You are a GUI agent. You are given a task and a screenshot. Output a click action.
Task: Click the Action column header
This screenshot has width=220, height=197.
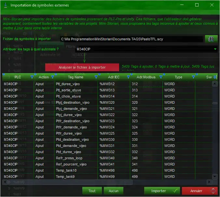point(44,77)
